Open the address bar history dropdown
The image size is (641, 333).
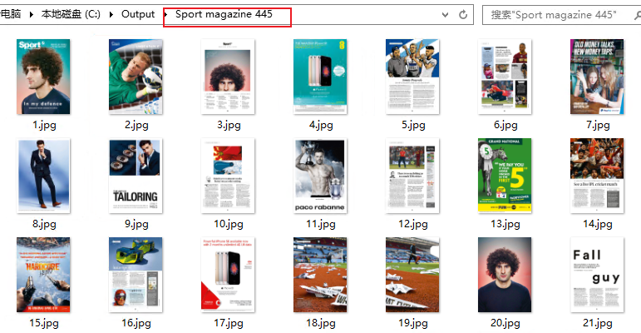(x=445, y=15)
